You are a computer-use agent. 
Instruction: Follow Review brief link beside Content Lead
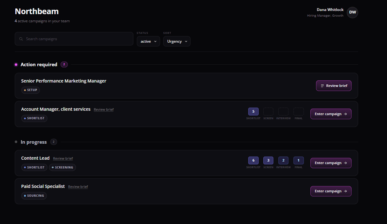coord(63,158)
